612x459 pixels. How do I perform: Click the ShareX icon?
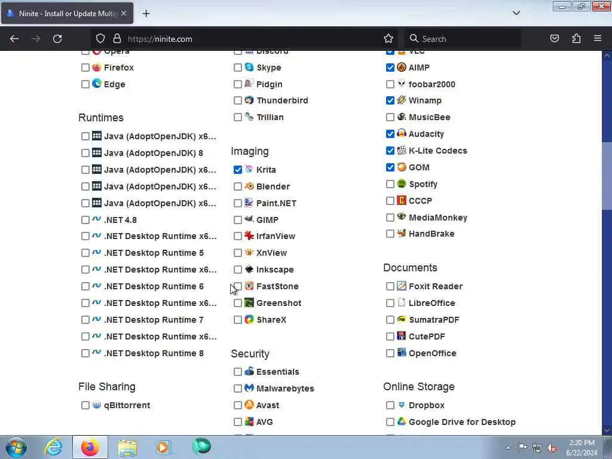(x=249, y=319)
